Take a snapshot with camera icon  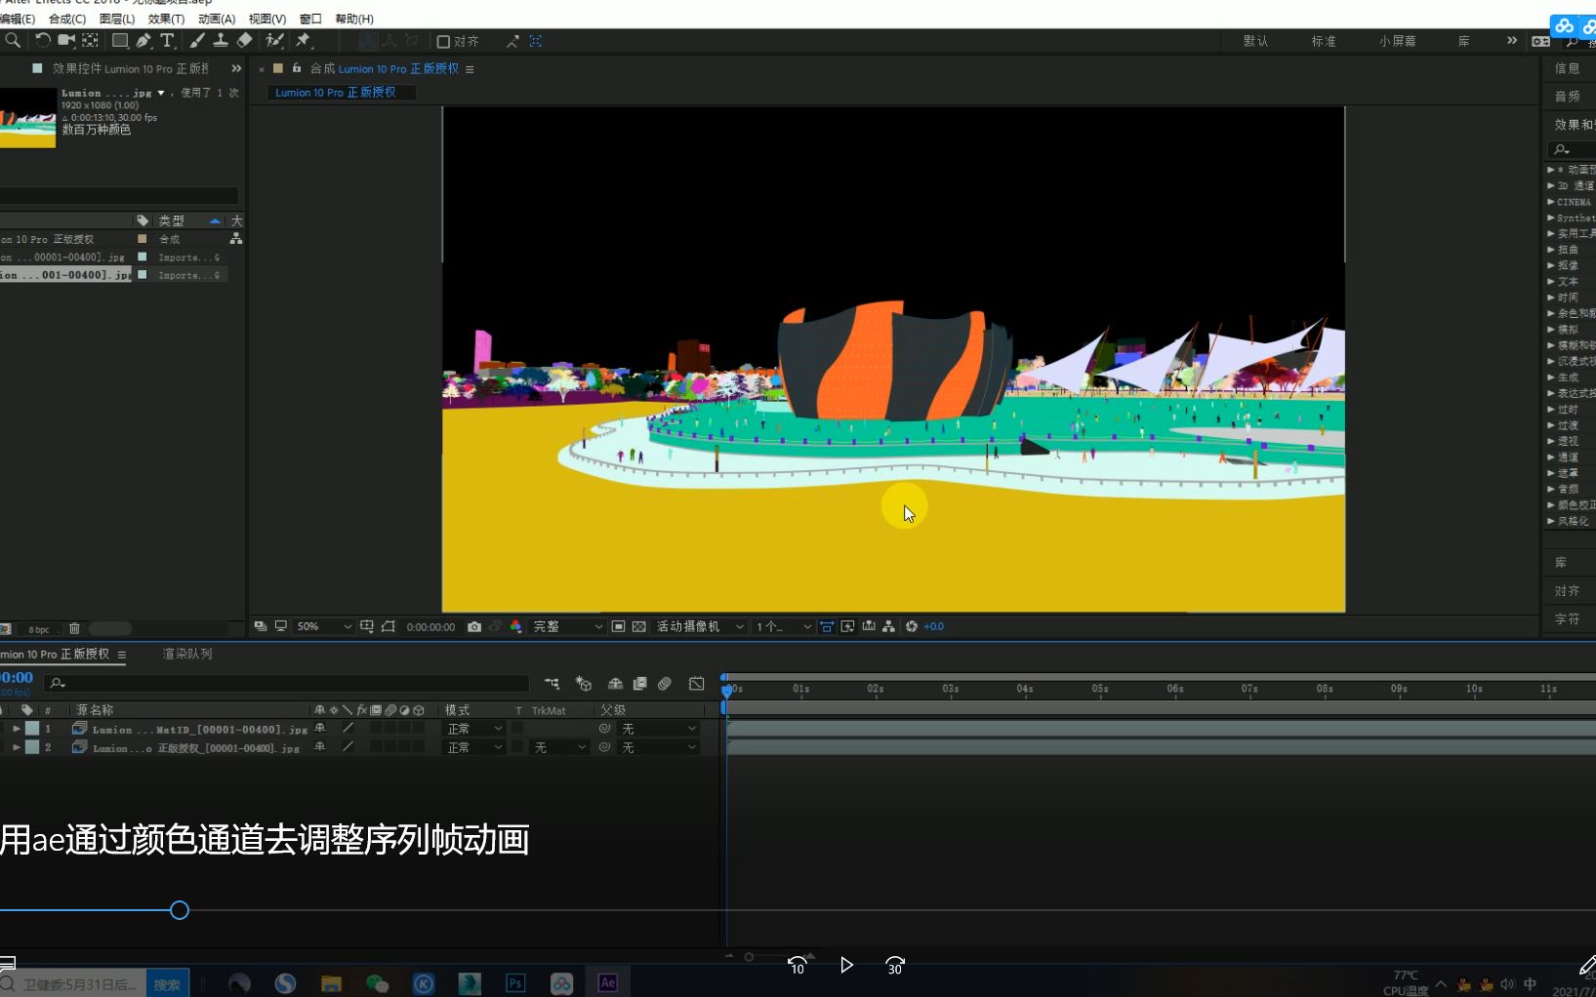coord(474,627)
